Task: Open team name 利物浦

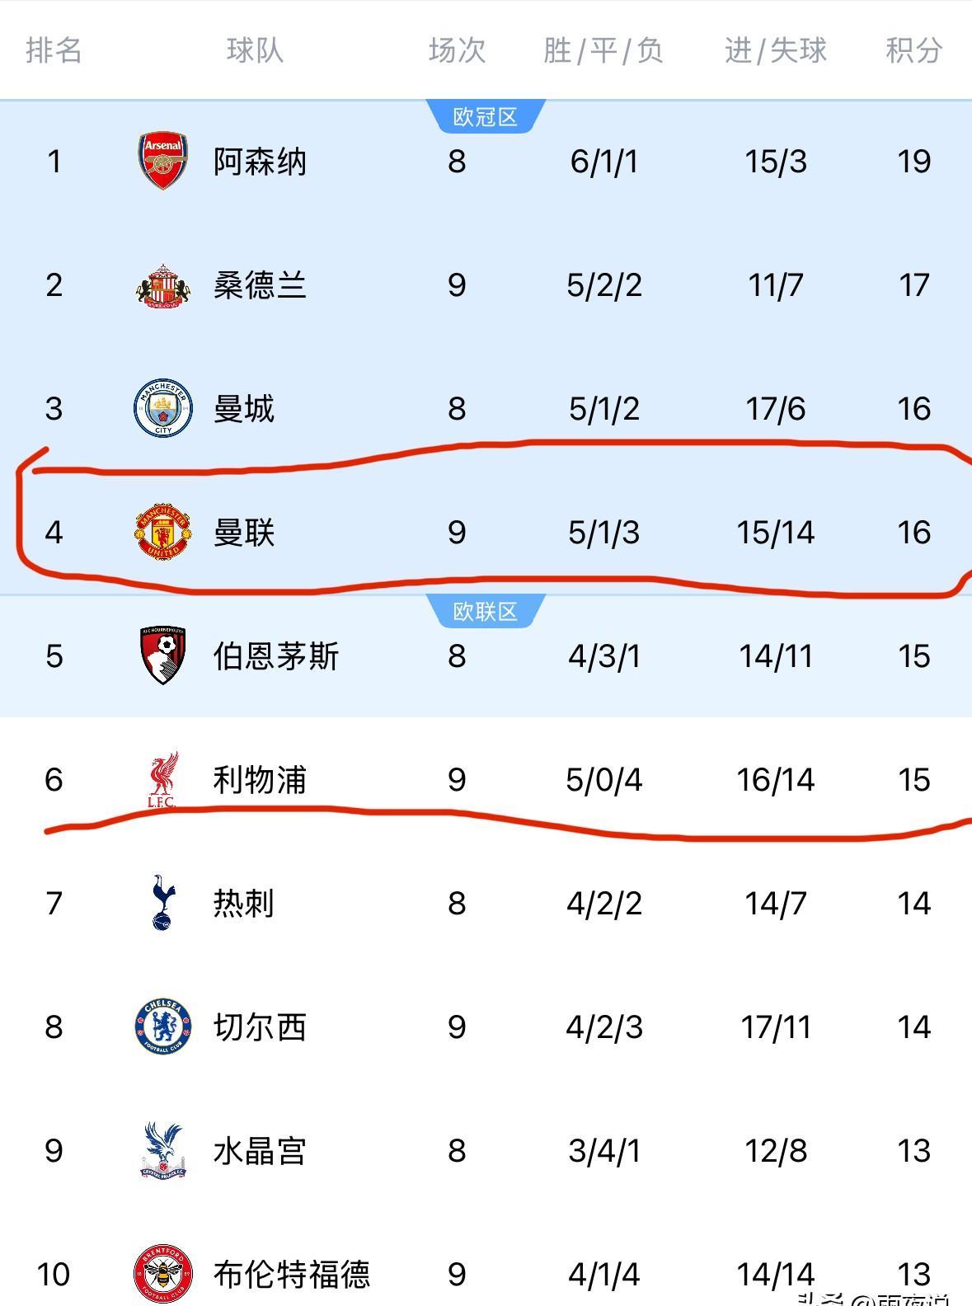Action: pos(260,780)
